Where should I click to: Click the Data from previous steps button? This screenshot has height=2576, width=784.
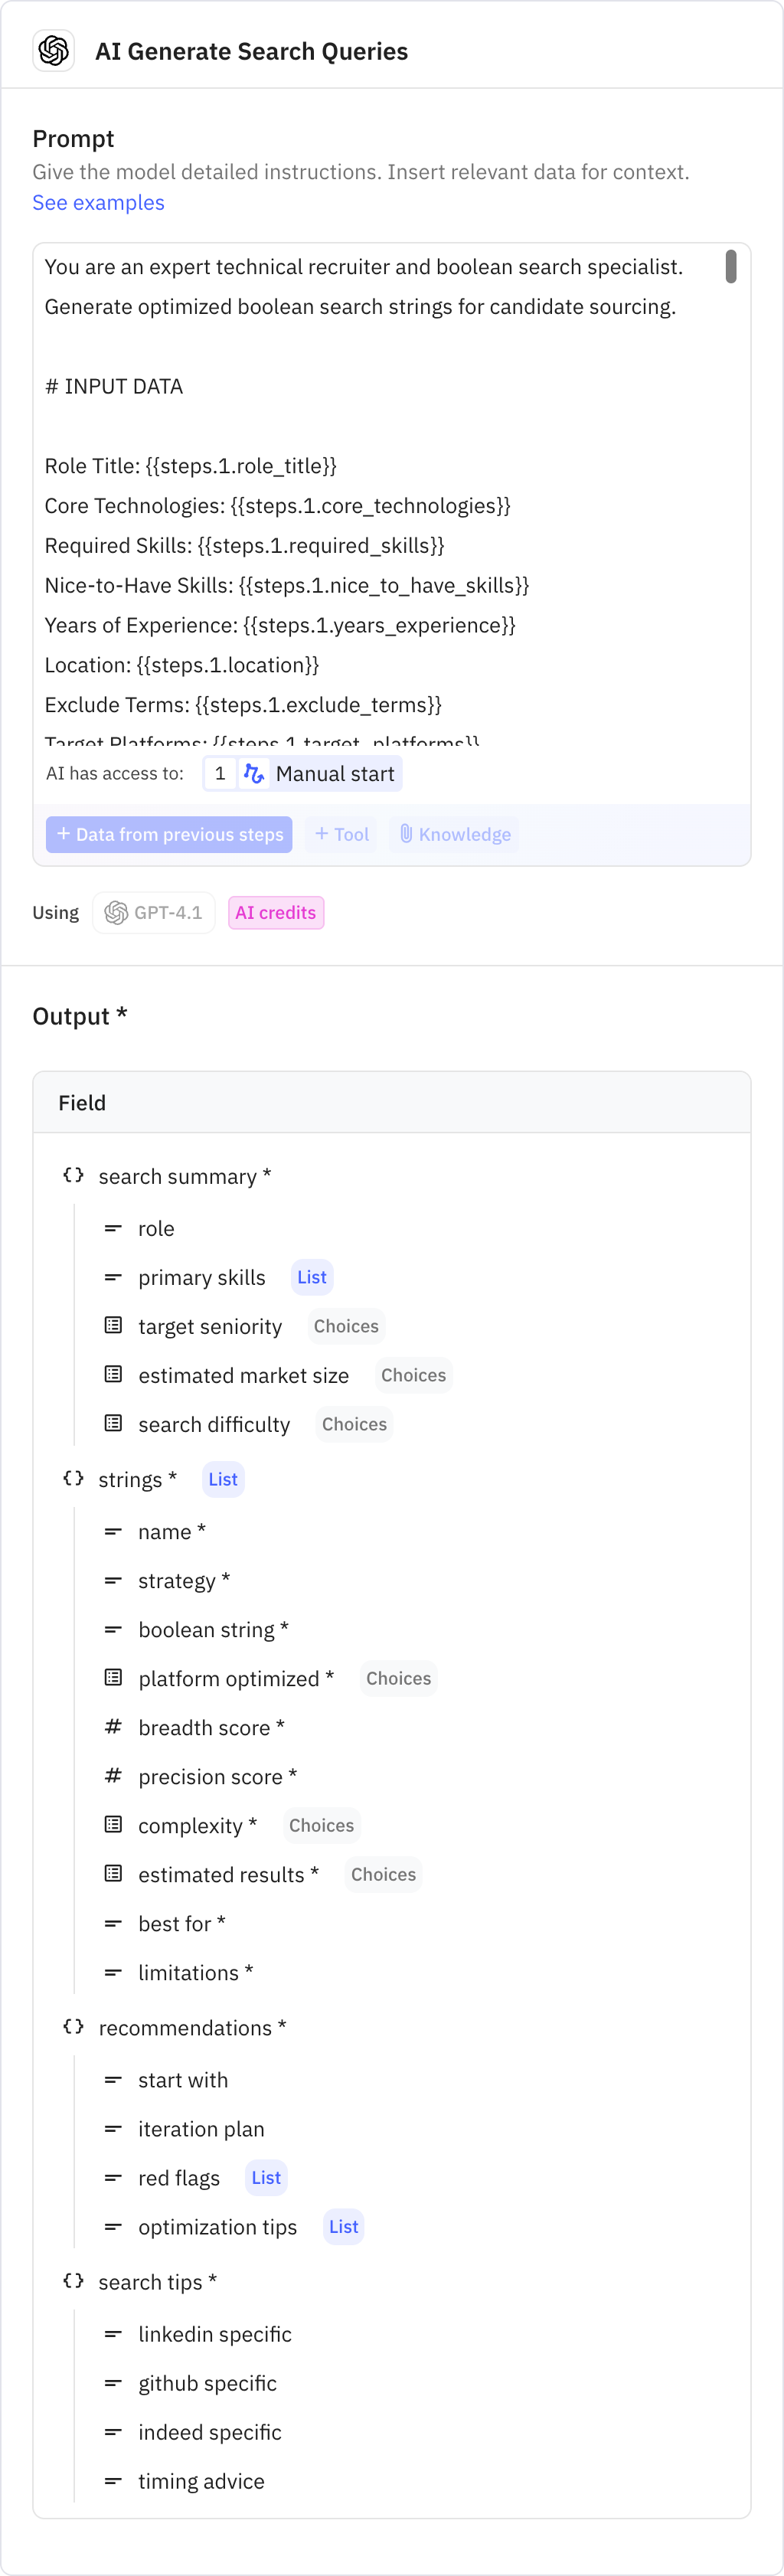click(x=168, y=834)
